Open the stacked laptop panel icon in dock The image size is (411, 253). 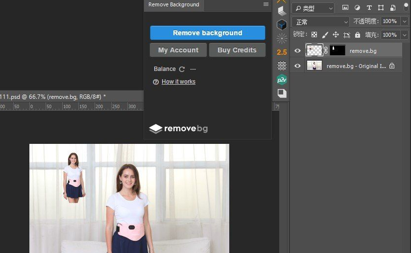282,11
